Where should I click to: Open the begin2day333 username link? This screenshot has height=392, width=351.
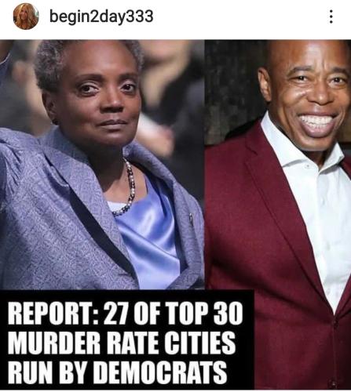(x=101, y=16)
